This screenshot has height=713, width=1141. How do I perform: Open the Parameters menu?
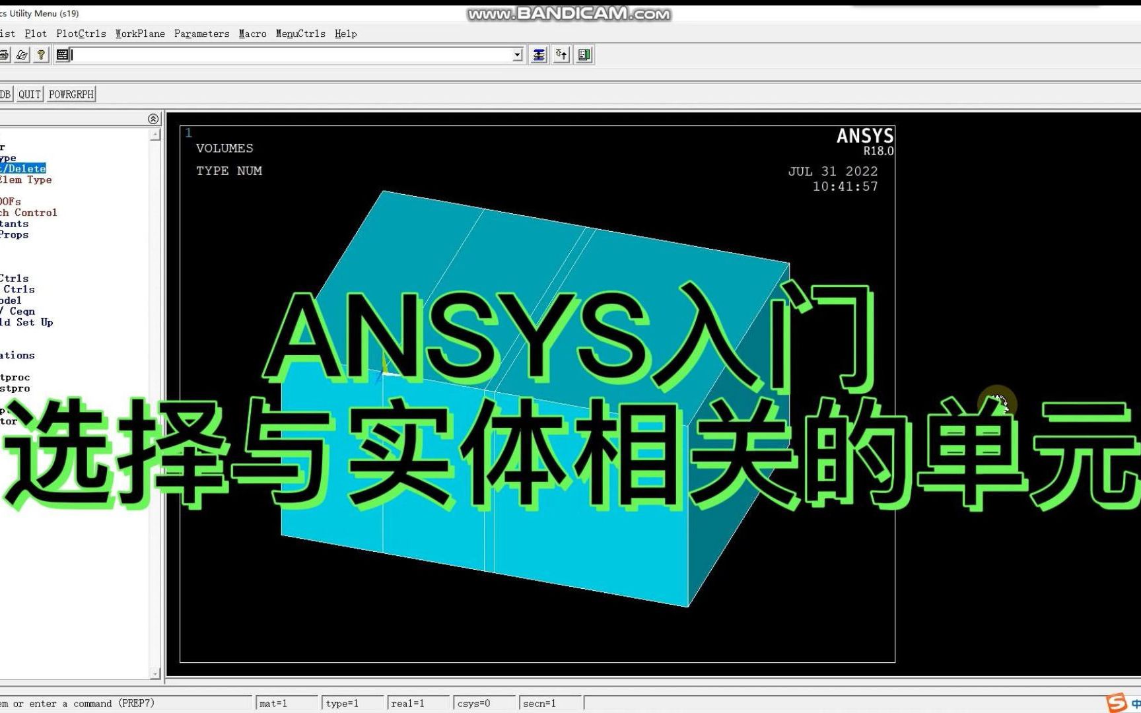click(201, 34)
